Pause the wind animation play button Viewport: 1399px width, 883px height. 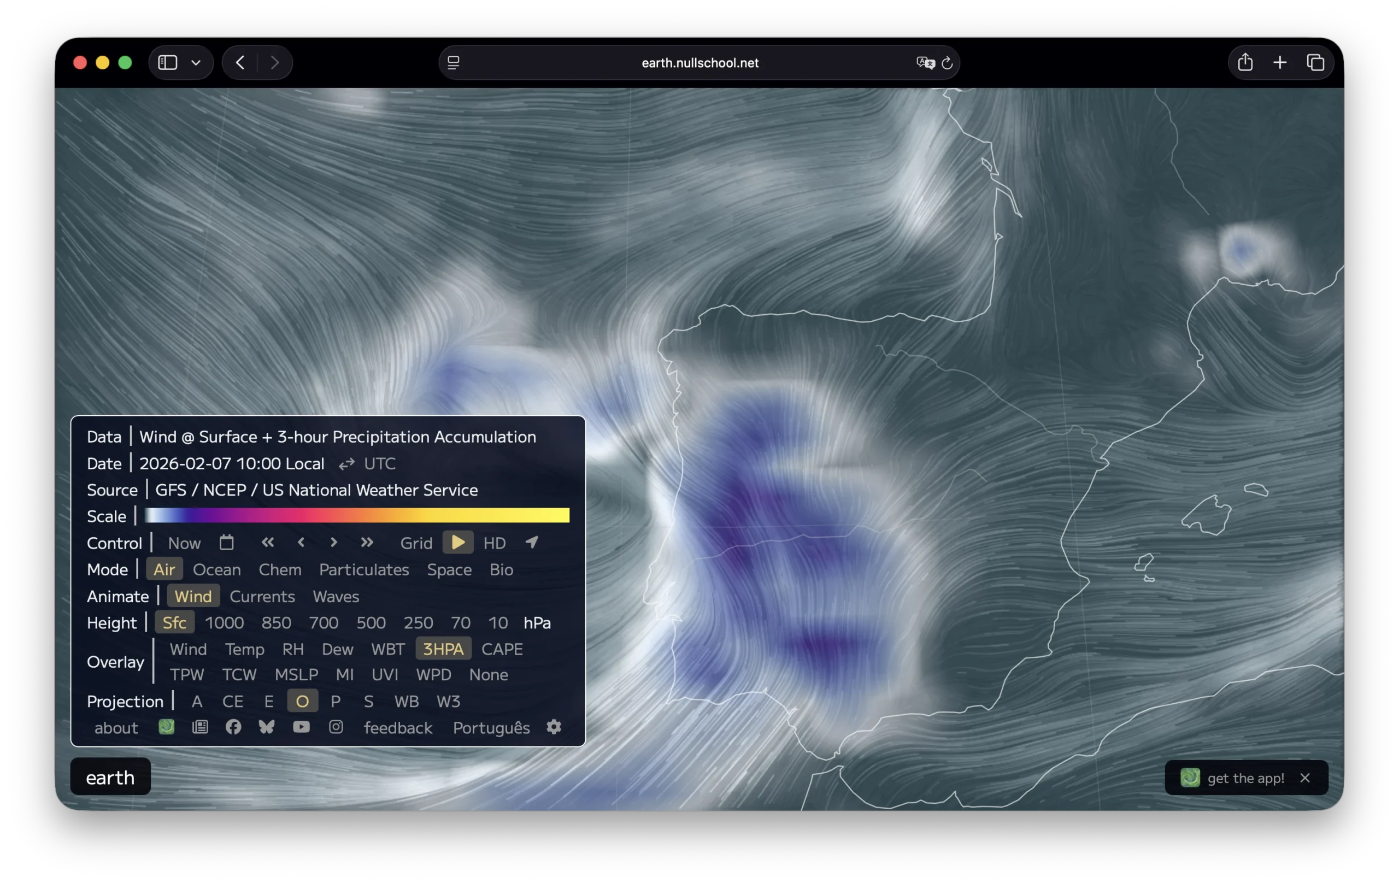(x=458, y=543)
